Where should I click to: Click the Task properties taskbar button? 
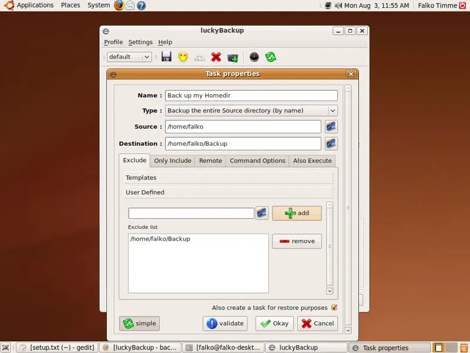(390, 348)
